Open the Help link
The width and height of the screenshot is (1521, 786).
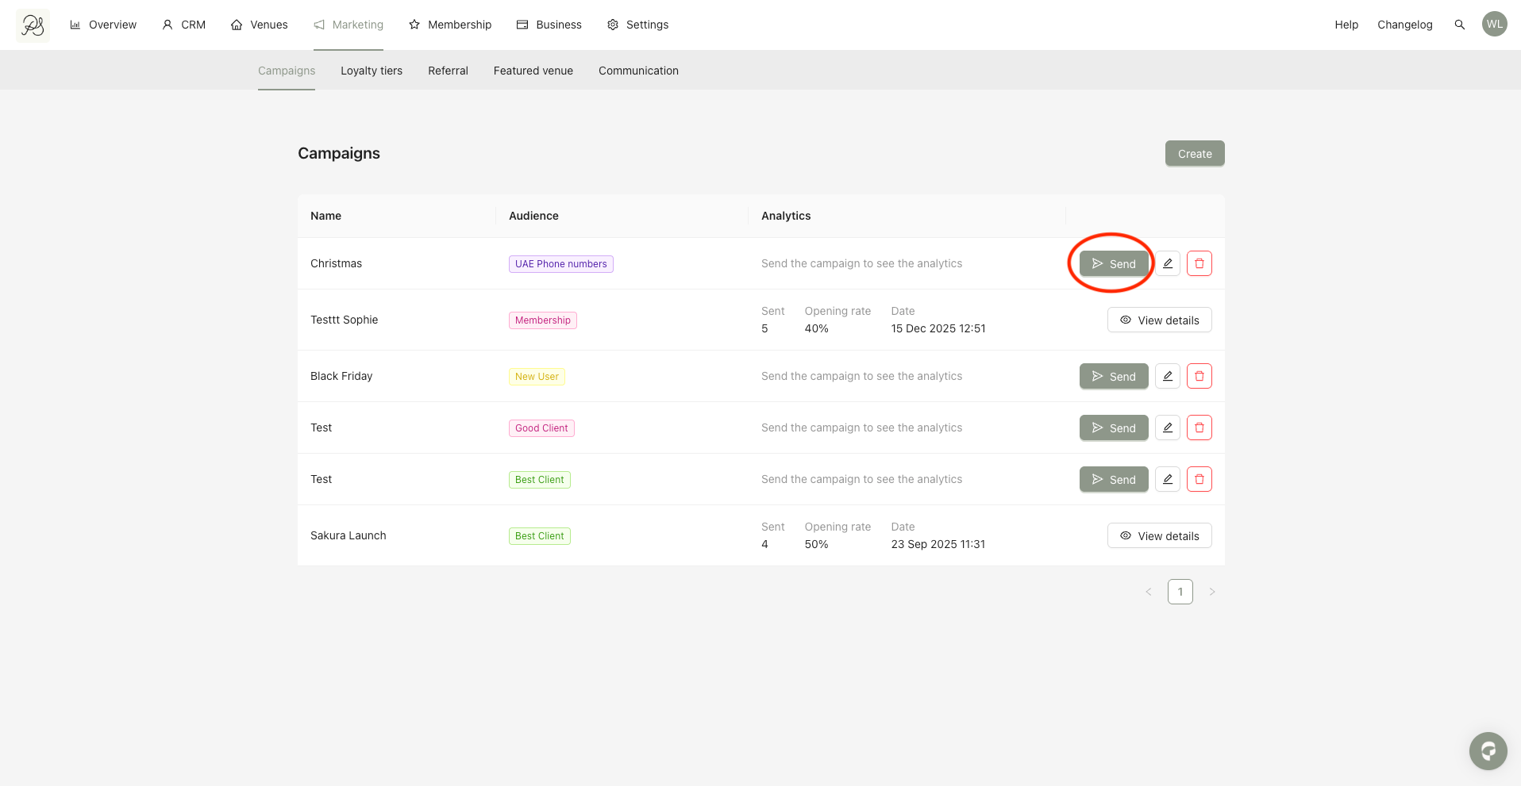click(1346, 25)
